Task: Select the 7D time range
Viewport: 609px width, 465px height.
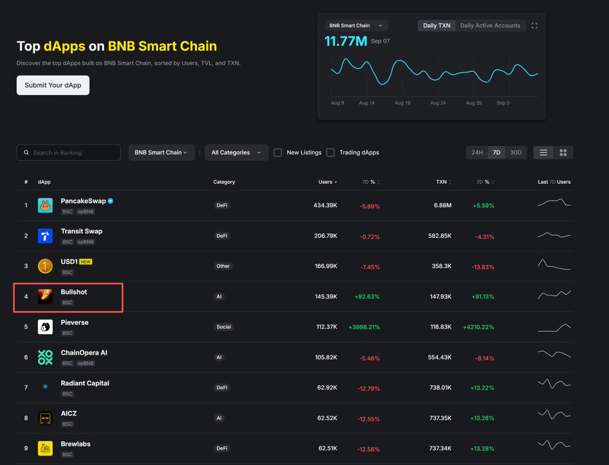Action: click(496, 153)
